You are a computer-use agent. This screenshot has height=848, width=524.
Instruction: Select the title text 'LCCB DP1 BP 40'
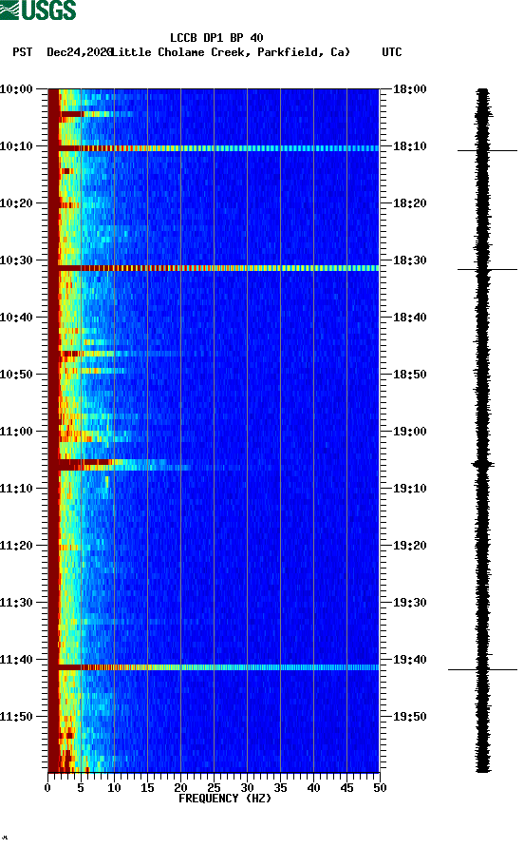click(x=216, y=38)
